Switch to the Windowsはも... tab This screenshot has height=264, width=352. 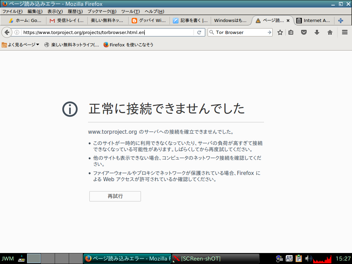[231, 21]
